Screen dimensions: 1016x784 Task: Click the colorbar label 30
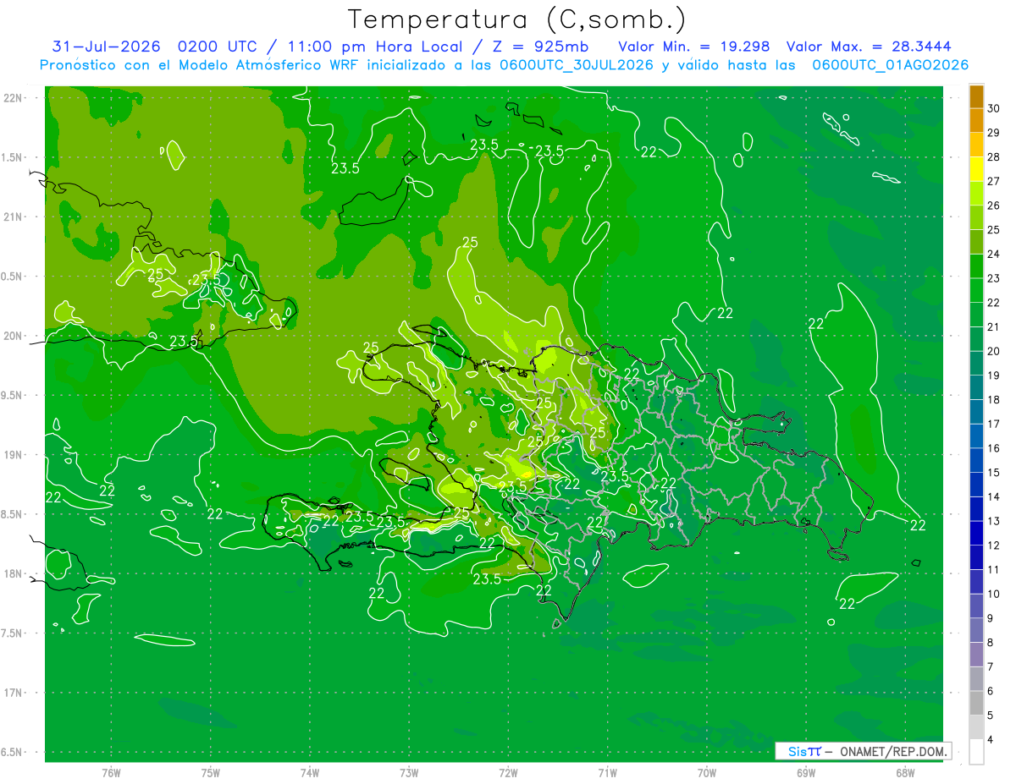pyautogui.click(x=994, y=108)
